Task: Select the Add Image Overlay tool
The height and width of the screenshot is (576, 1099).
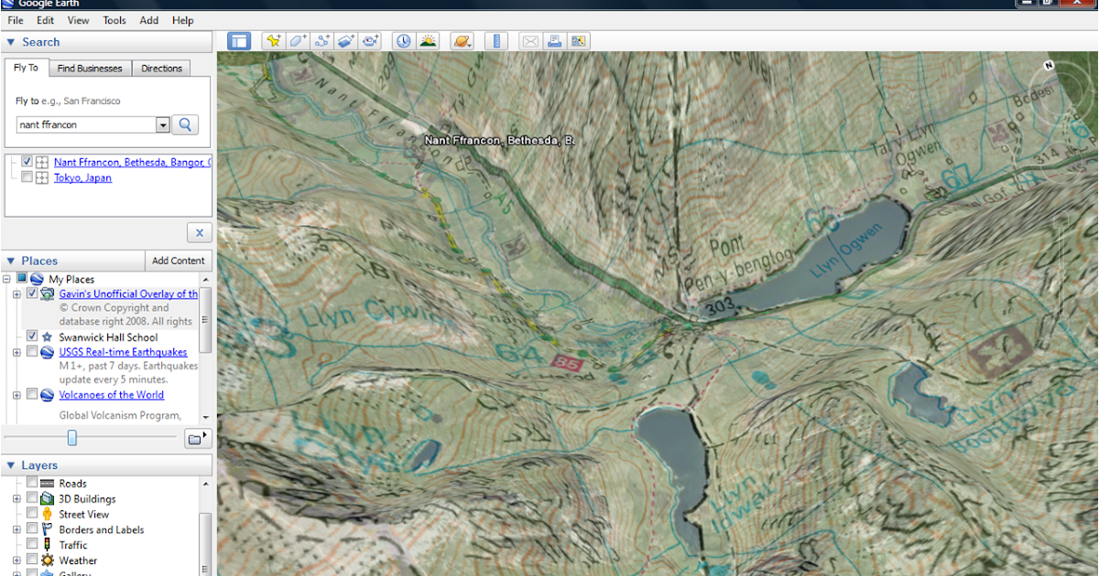Action: tap(346, 40)
